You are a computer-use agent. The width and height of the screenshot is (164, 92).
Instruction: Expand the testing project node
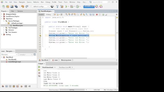2,34
